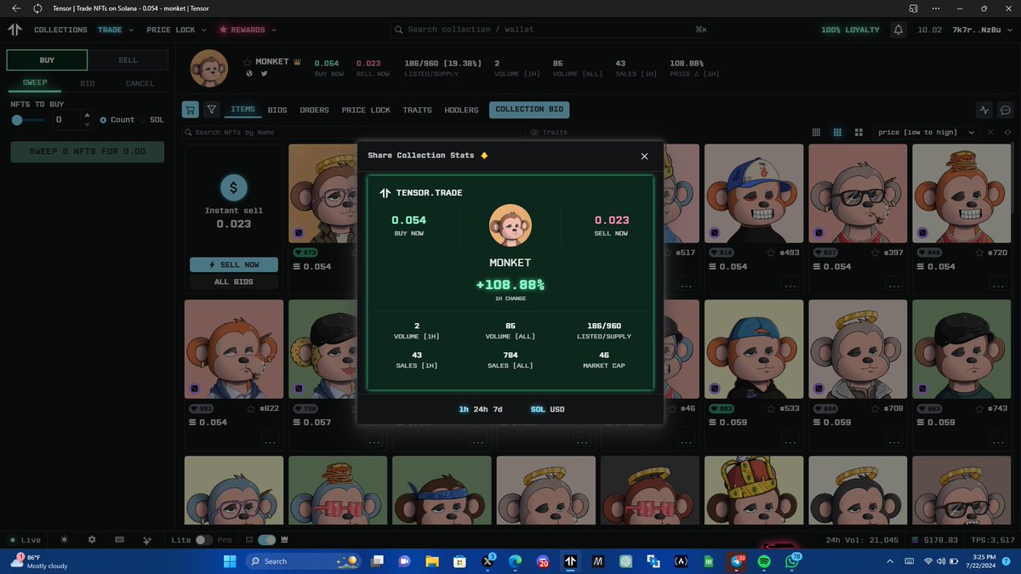Image resolution: width=1021 pixels, height=574 pixels.
Task: Open Telegram from the taskbar
Action: (736, 561)
